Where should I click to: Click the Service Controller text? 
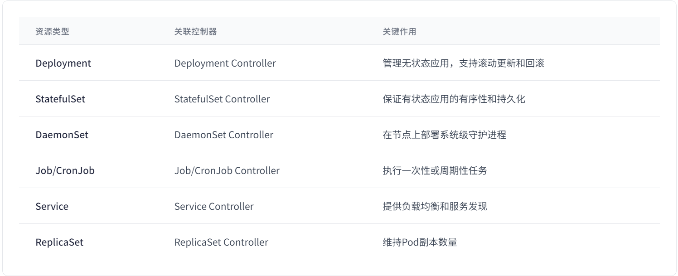(214, 207)
